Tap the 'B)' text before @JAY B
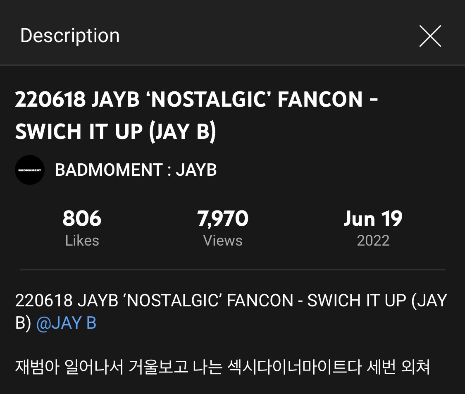465x394 pixels. tap(23, 323)
